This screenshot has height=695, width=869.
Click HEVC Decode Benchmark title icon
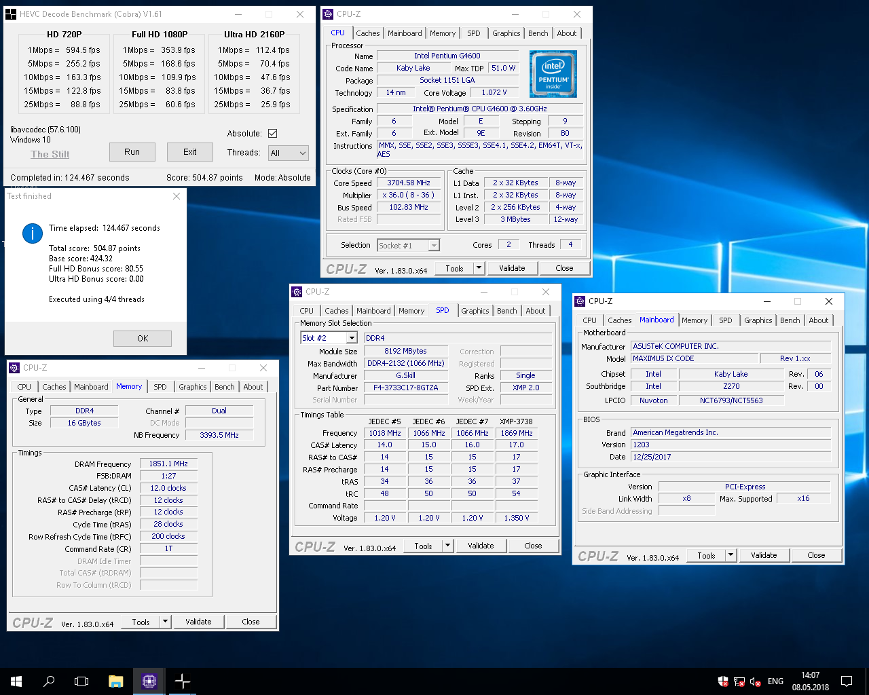pos(11,14)
